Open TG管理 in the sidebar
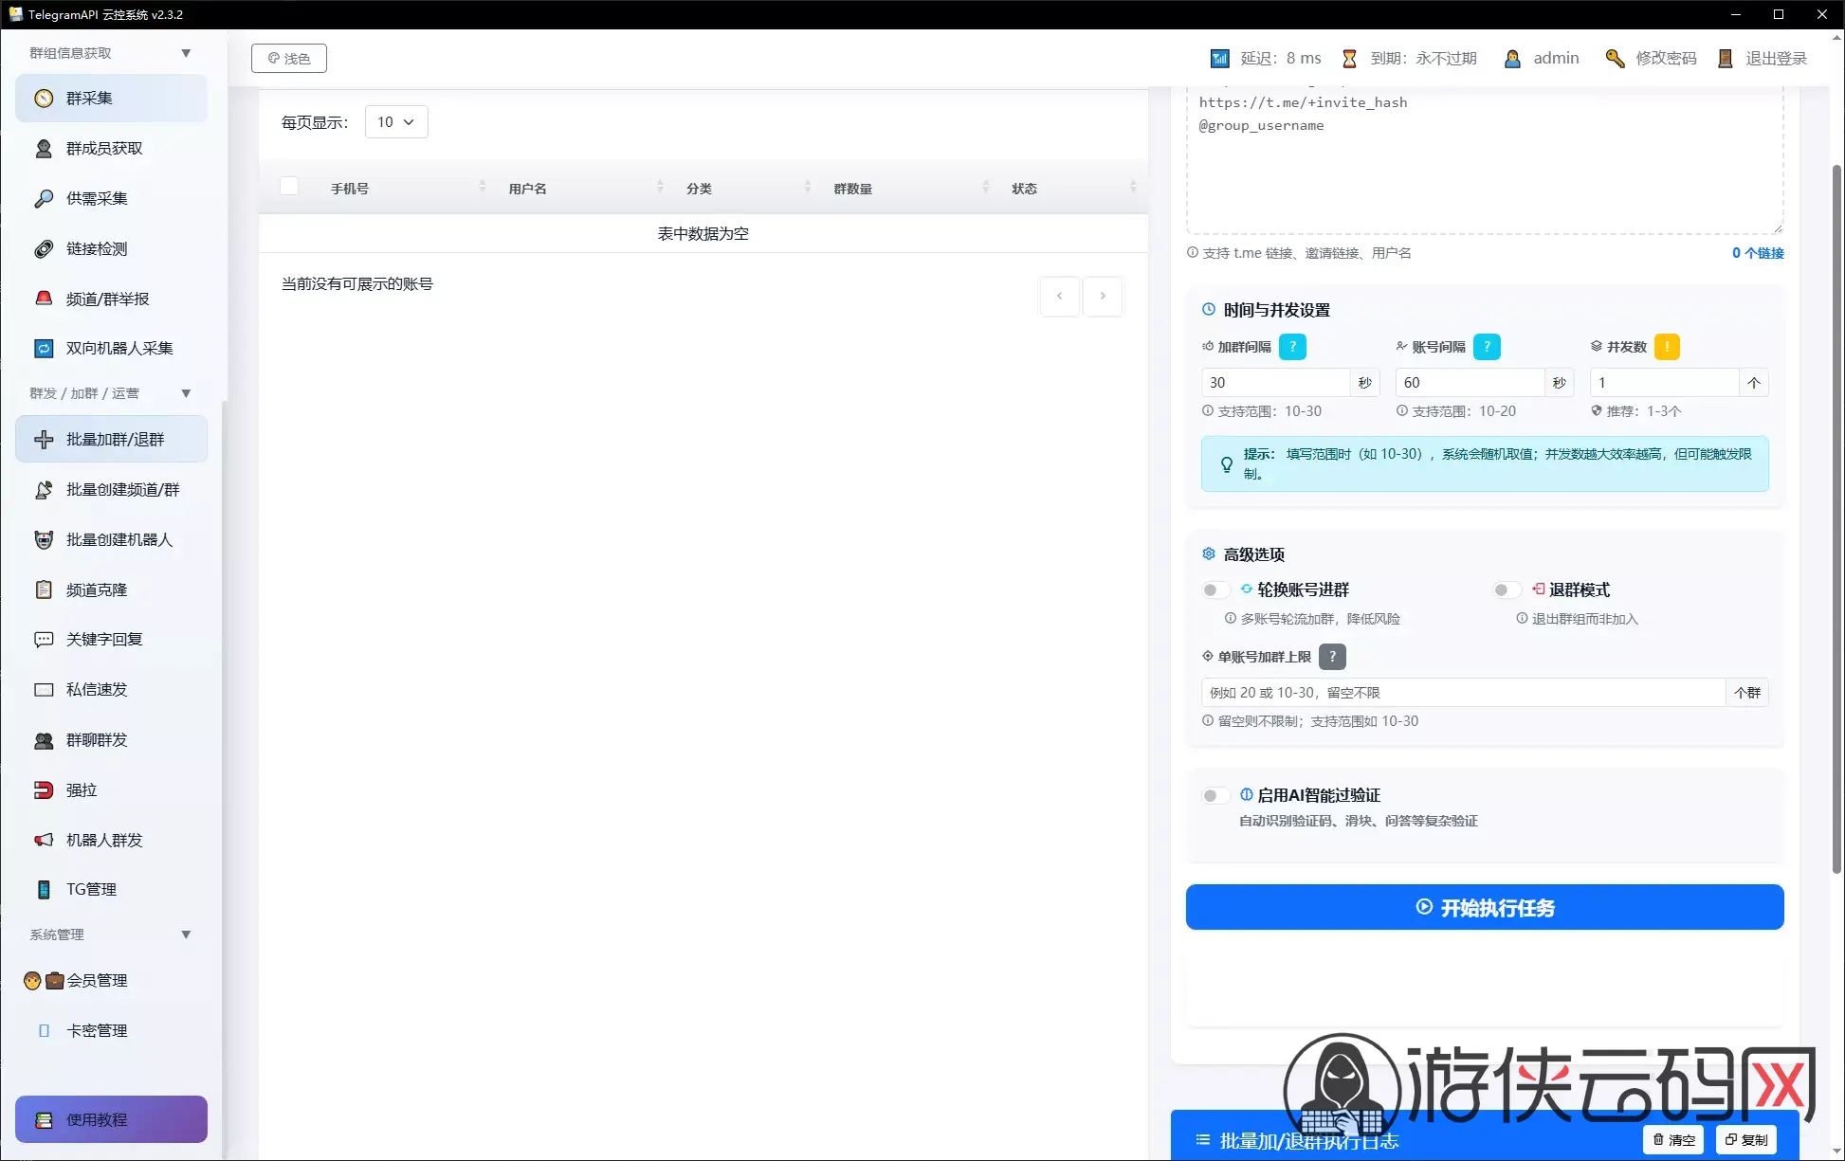The width and height of the screenshot is (1845, 1161). [111, 890]
